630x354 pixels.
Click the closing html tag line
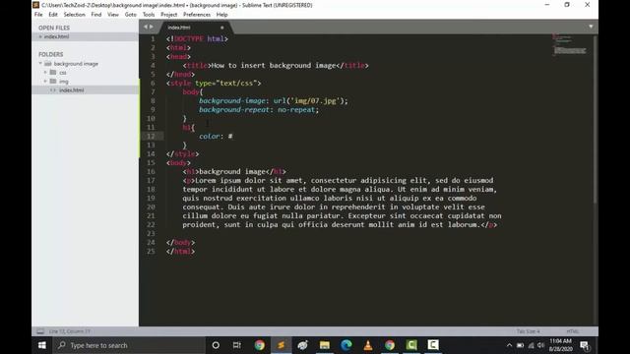(x=180, y=252)
